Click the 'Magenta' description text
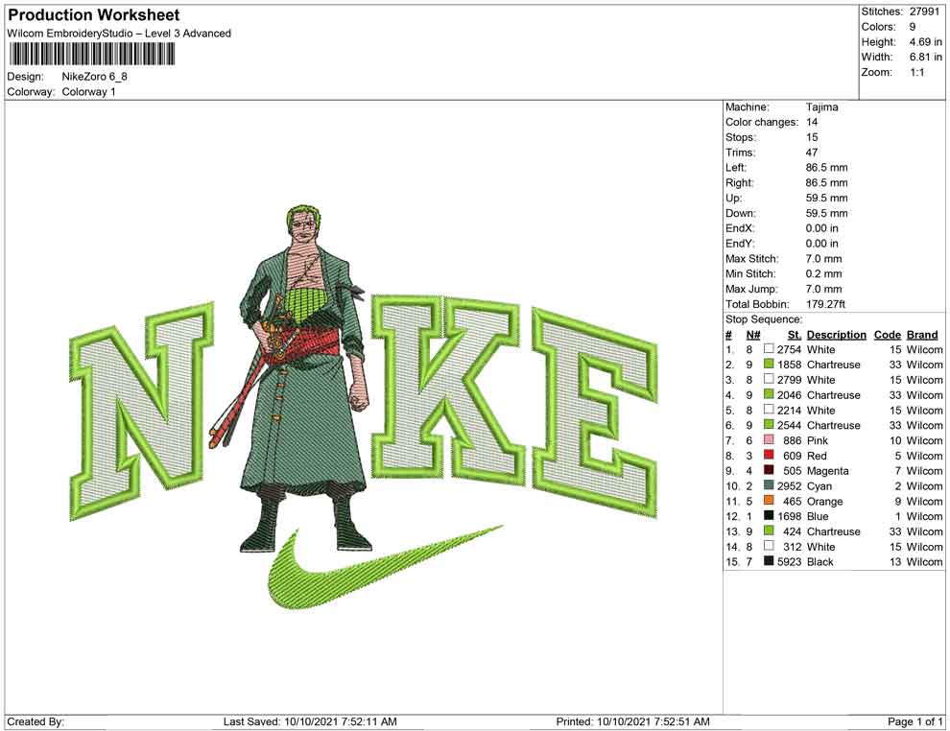 [827, 471]
